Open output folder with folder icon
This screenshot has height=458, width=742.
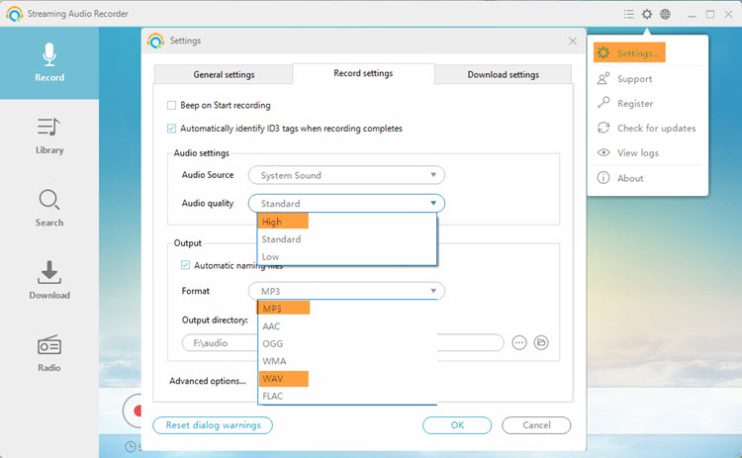click(541, 343)
